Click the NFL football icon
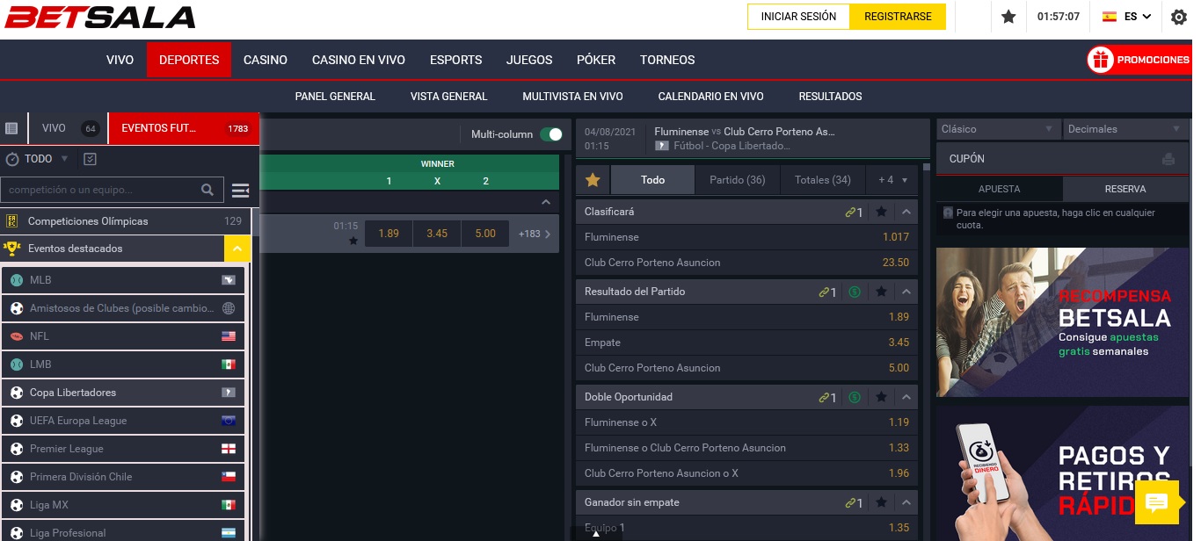The width and height of the screenshot is (1201, 541). [16, 336]
